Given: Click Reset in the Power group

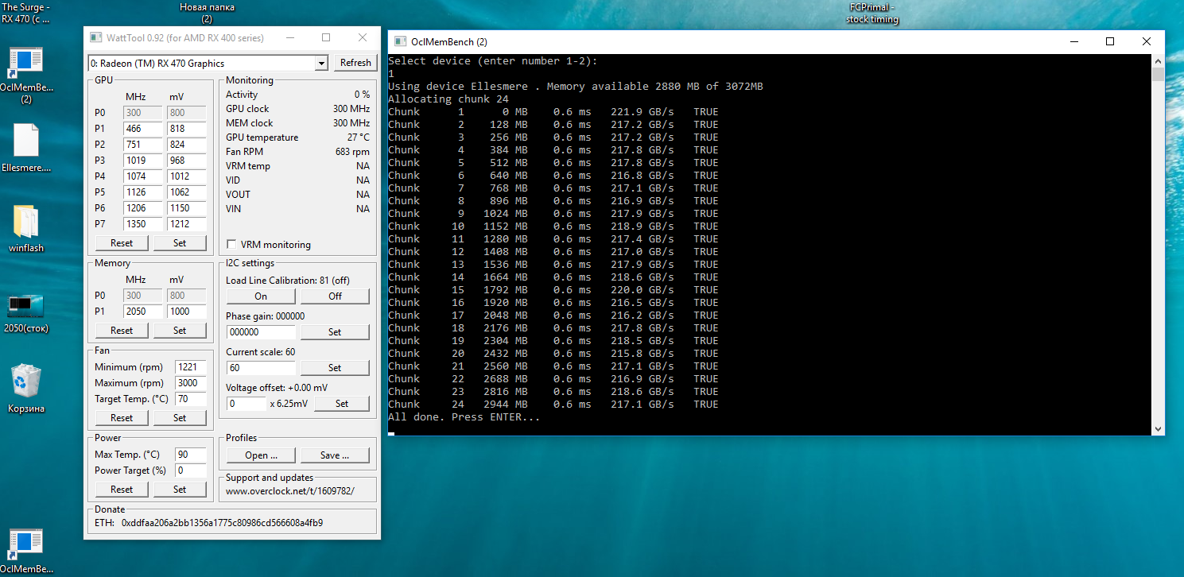Looking at the screenshot, I should tap(122, 490).
